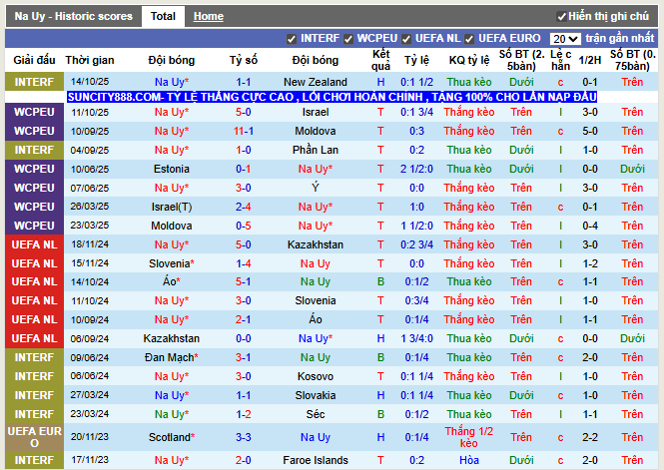Click the team name Ý
664x470 pixels.
(316, 188)
